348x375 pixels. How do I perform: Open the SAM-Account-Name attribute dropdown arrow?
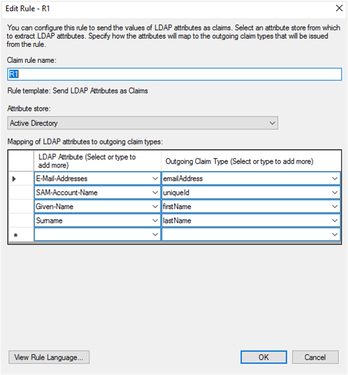(x=155, y=193)
